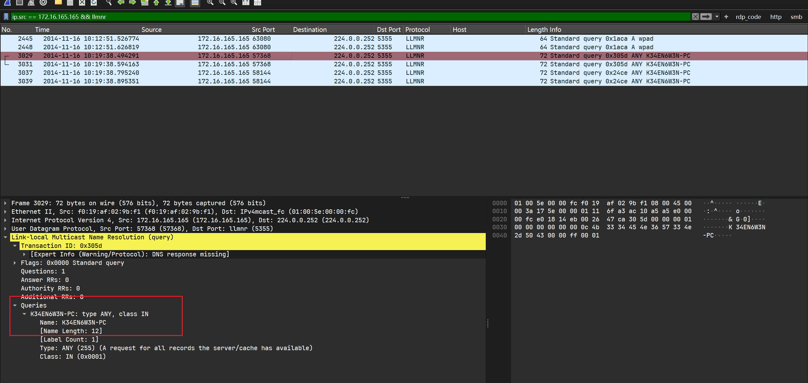Click the find packet magnifier icon
The height and width of the screenshot is (383, 808).
click(109, 3)
